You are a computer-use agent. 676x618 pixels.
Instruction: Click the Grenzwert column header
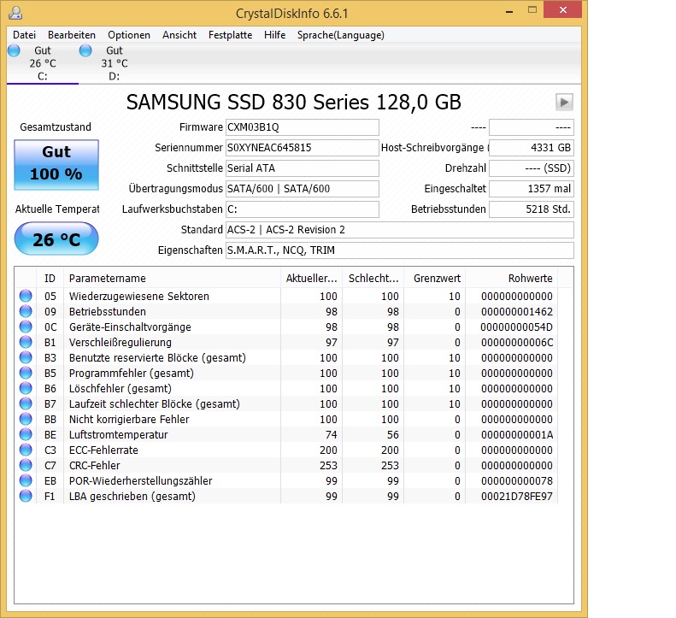[435, 278]
